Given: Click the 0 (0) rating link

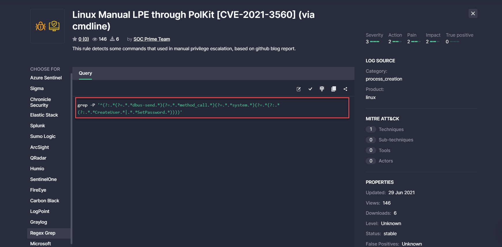Looking at the screenshot, I should tap(84, 39).
